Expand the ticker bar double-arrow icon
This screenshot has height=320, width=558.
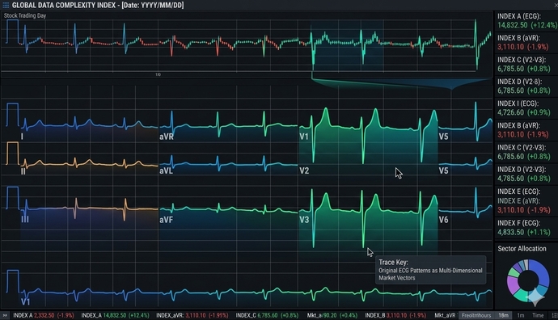tap(5, 315)
